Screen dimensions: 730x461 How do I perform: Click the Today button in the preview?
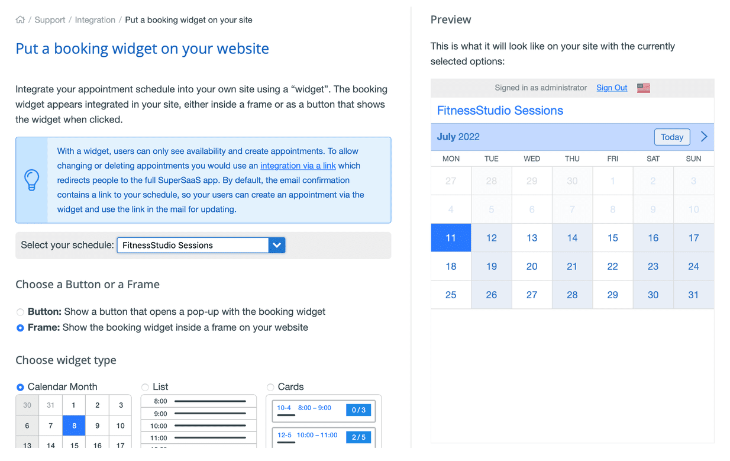tap(672, 137)
